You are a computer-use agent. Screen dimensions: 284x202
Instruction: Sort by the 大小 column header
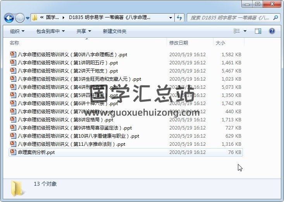point(220,43)
